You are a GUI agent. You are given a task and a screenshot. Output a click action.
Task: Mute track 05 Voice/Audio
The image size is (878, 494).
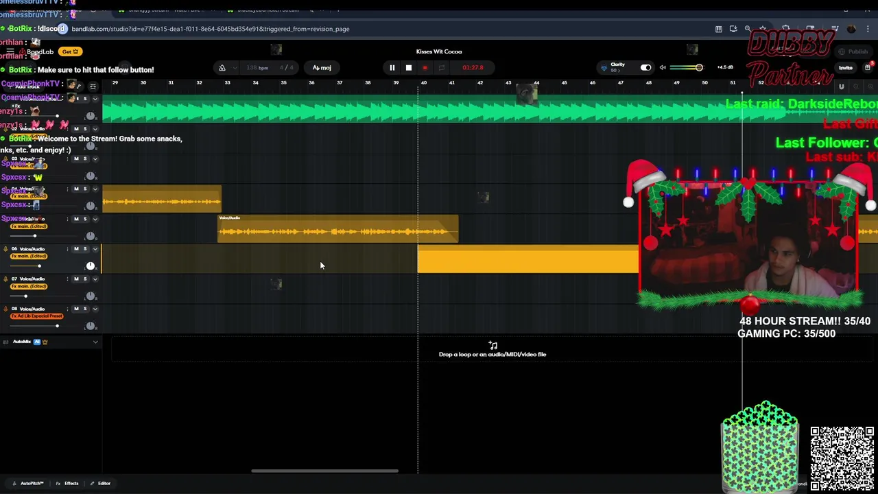76,220
